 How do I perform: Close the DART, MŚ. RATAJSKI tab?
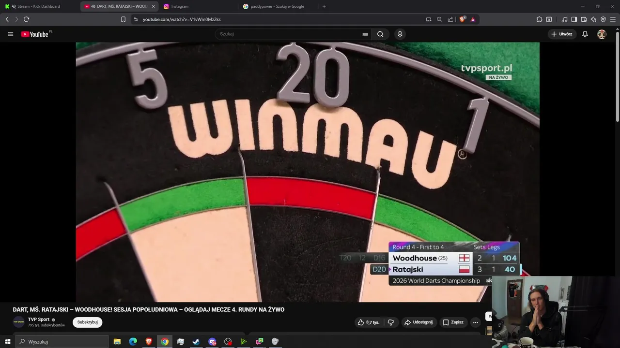(x=153, y=6)
